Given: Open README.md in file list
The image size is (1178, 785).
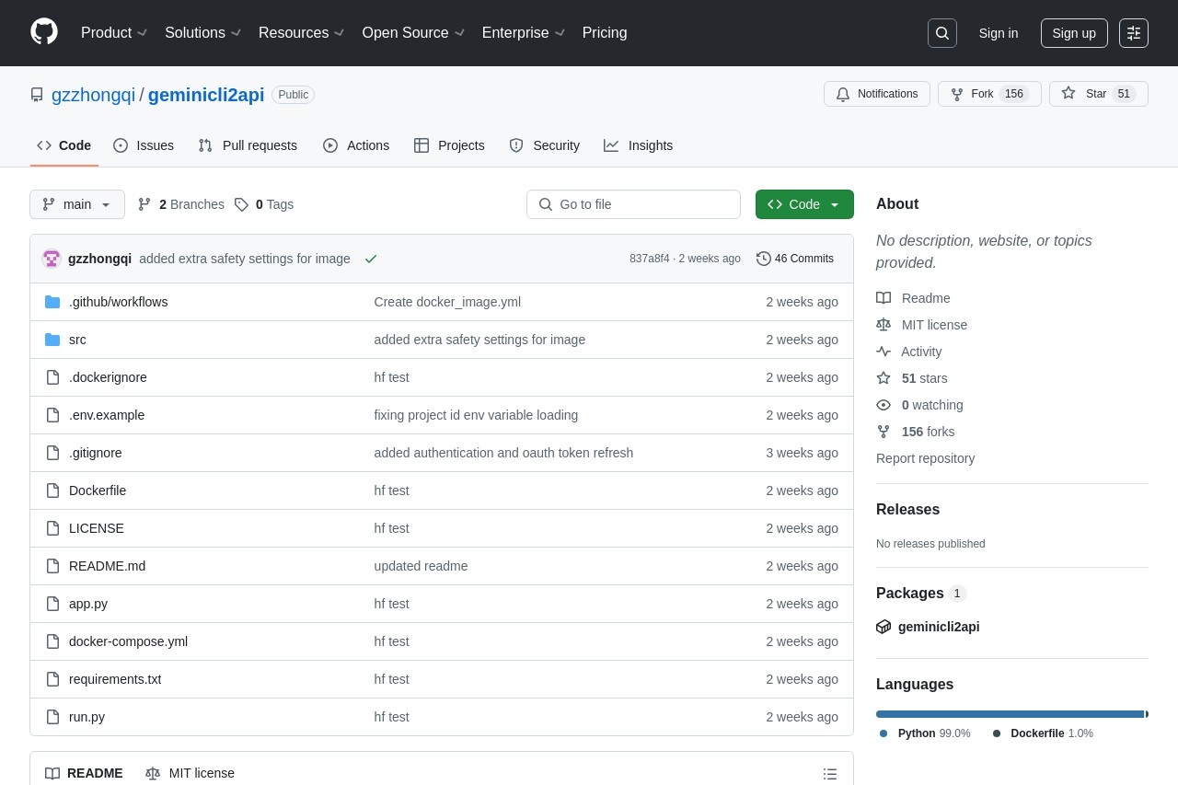Looking at the screenshot, I should (x=107, y=566).
